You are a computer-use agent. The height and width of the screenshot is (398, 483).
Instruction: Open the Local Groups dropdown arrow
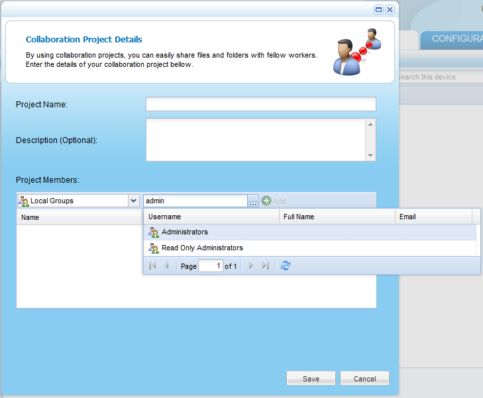(133, 201)
